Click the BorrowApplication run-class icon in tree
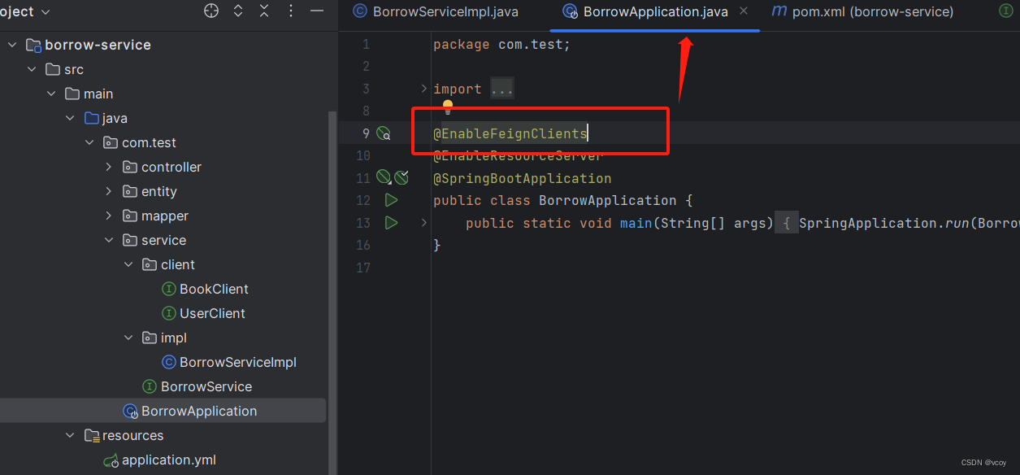The image size is (1020, 475). coord(130,411)
